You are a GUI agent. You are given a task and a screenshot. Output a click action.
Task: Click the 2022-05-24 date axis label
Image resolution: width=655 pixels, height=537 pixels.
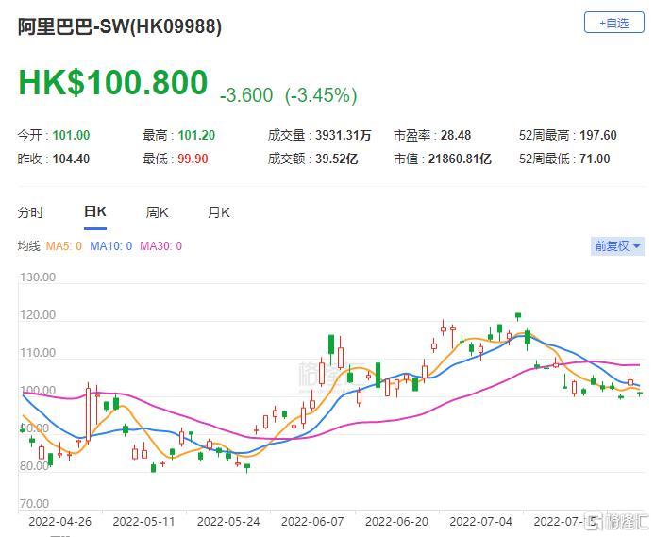(x=228, y=521)
